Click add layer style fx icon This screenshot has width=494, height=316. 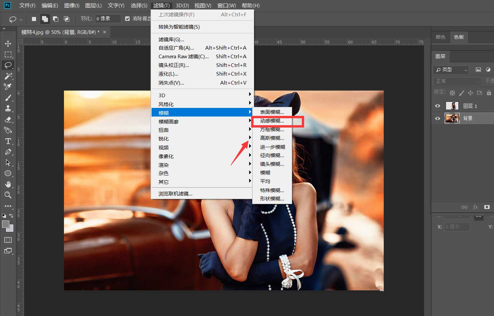[475, 207]
